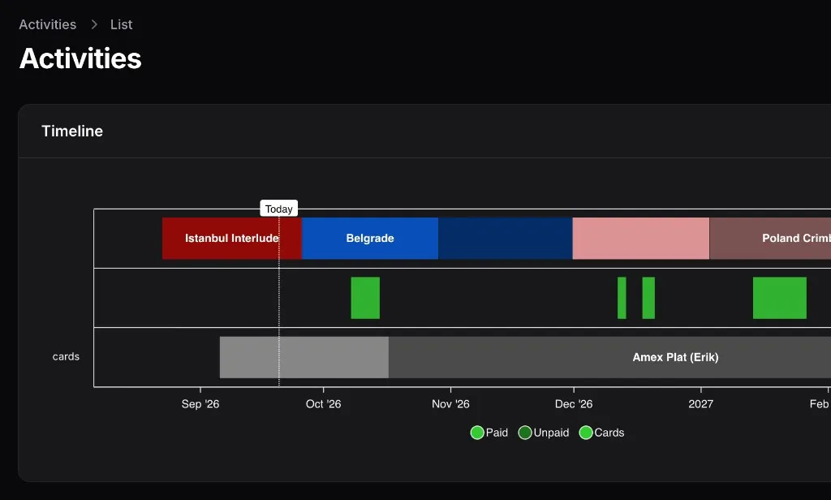Toggle the Paid legend item
This screenshot has height=500, width=831.
point(489,433)
